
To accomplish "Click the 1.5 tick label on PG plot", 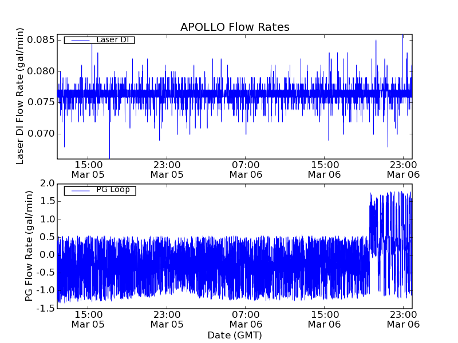I will pos(48,201).
